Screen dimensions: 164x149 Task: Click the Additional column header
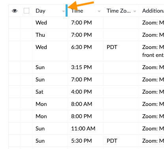[x=153, y=11]
